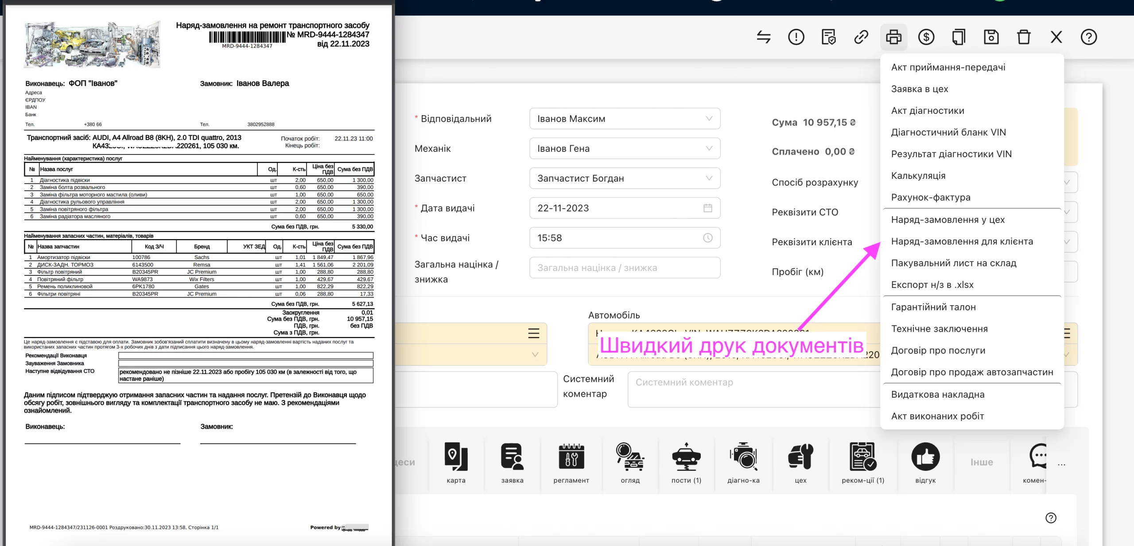Select Гарантійний талон menu item

point(972,307)
